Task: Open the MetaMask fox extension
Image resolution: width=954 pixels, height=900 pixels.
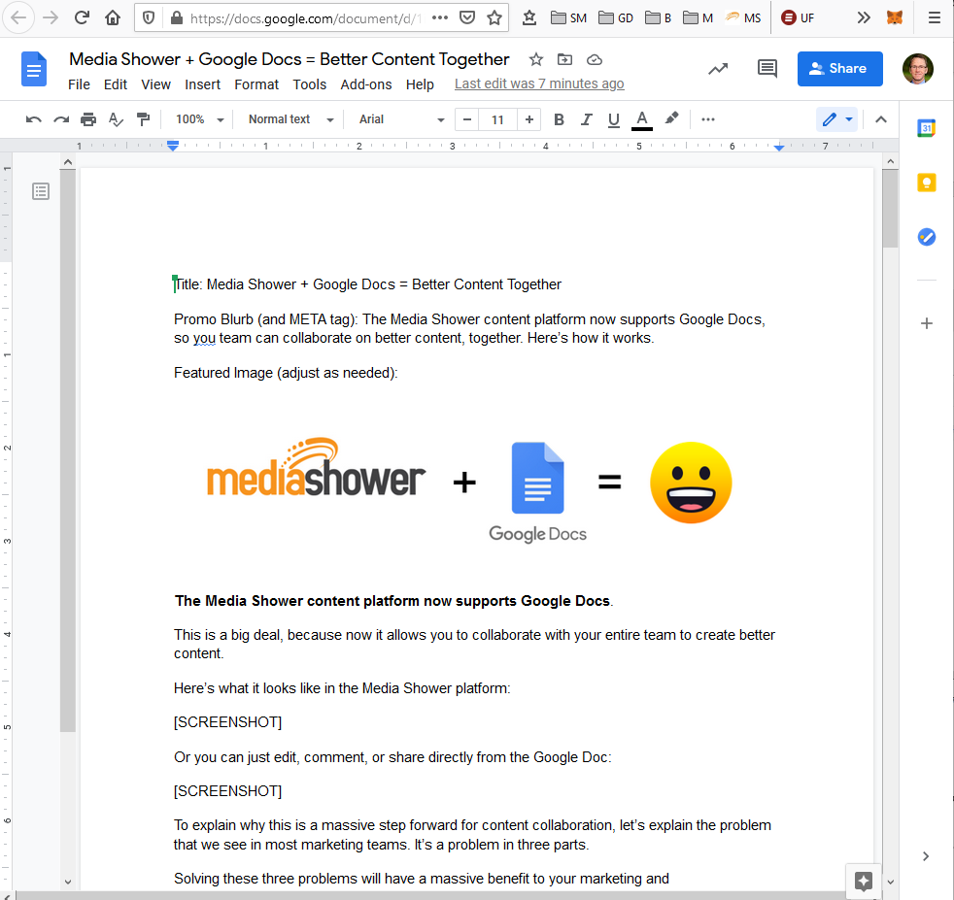Action: (x=895, y=17)
